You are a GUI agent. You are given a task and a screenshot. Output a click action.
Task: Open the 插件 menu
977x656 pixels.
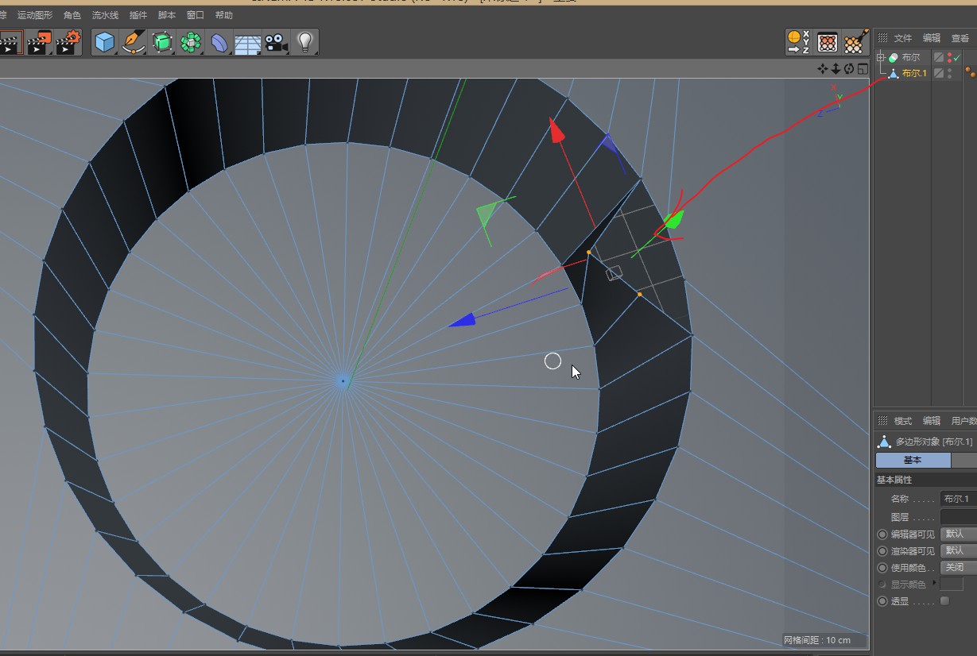click(138, 15)
